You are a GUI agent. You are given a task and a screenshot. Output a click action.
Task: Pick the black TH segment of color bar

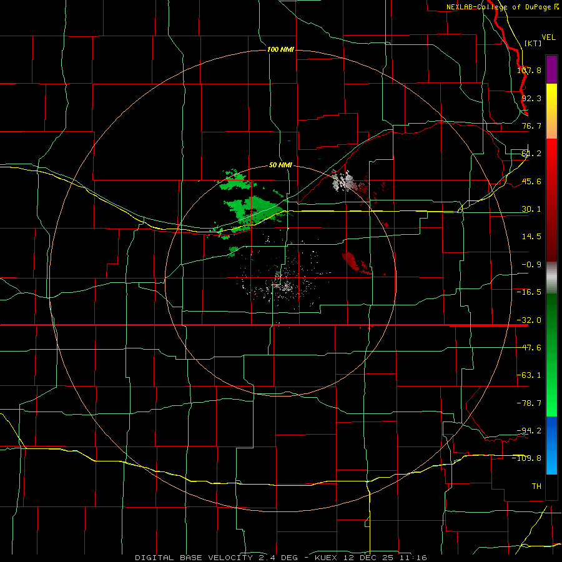pos(551,486)
